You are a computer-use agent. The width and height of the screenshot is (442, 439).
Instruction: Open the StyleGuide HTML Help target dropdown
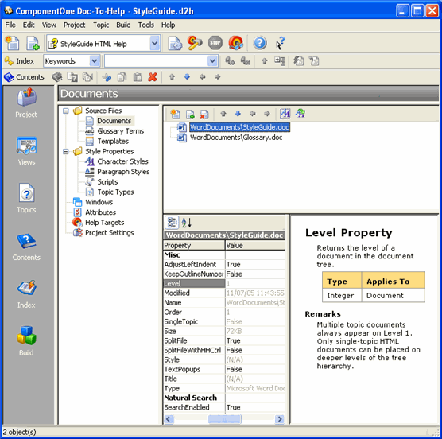pos(154,44)
